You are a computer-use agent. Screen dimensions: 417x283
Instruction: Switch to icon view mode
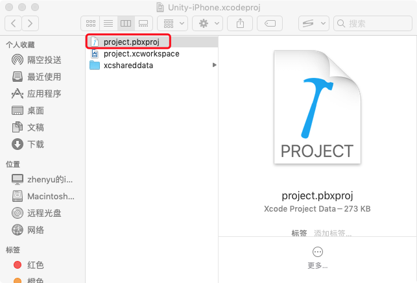pos(90,23)
